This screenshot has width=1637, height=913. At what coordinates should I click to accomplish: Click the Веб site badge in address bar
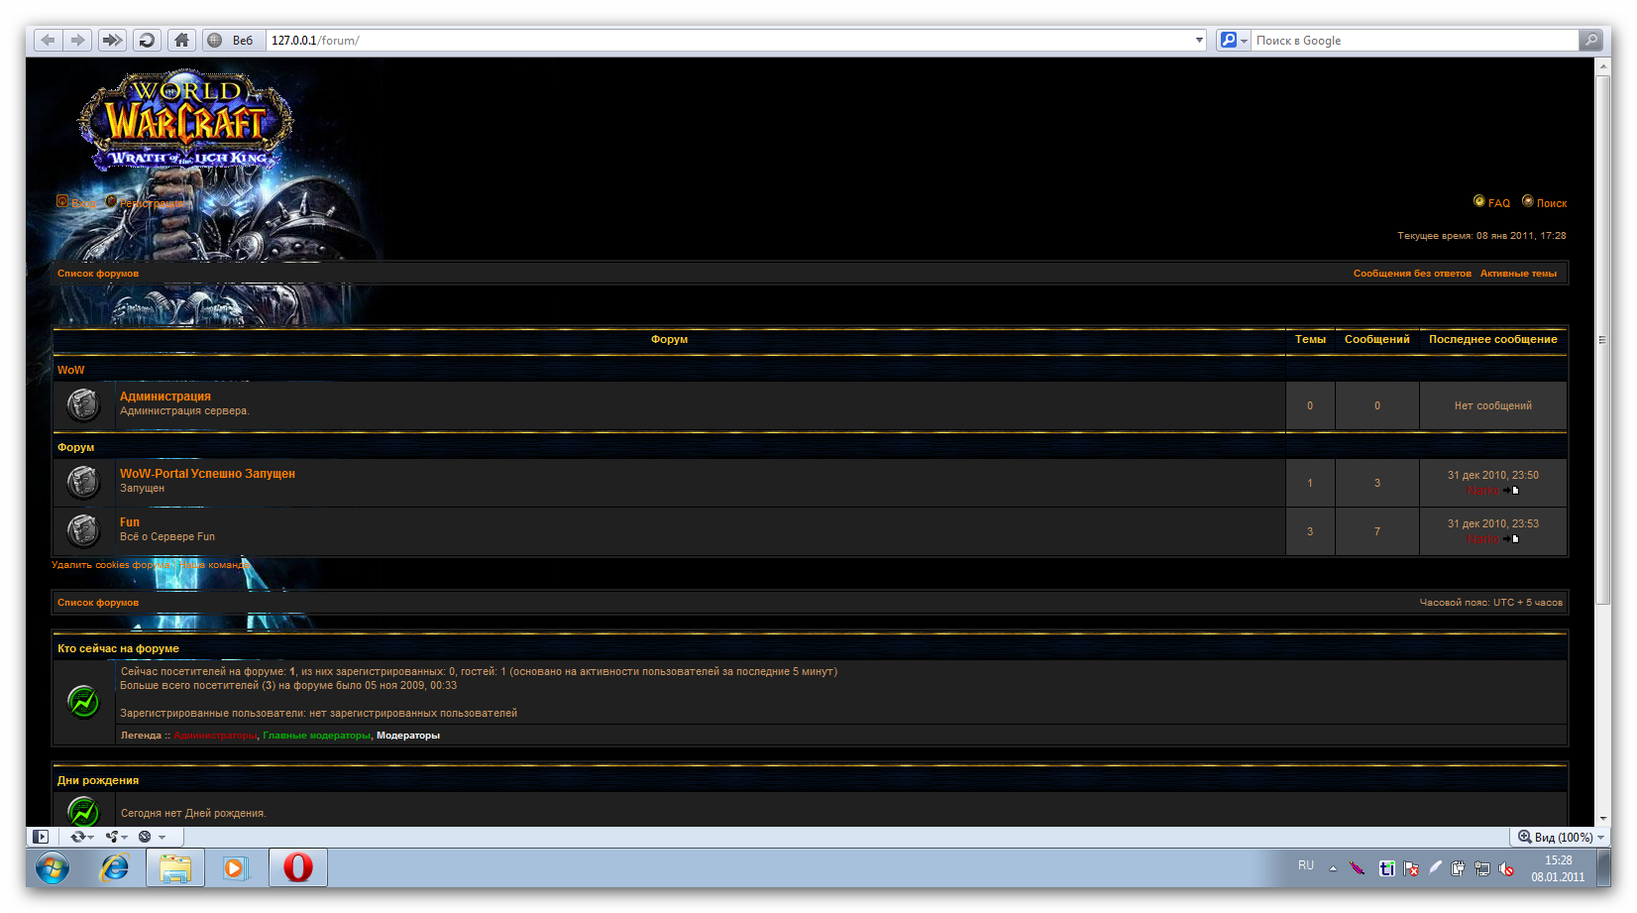click(234, 41)
